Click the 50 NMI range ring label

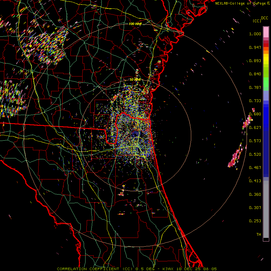pyautogui.click(x=135, y=80)
